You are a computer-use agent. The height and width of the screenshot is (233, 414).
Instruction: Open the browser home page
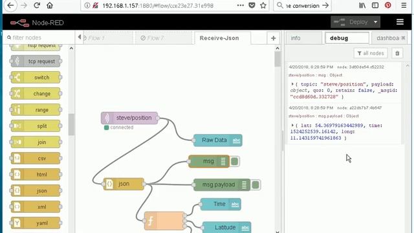click(50, 6)
